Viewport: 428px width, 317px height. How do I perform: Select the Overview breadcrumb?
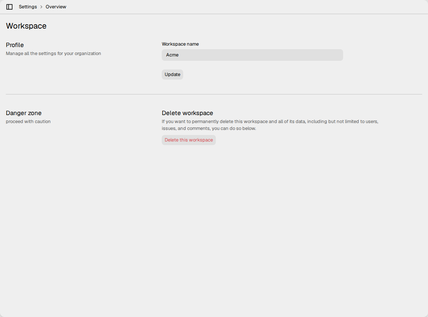pos(56,7)
